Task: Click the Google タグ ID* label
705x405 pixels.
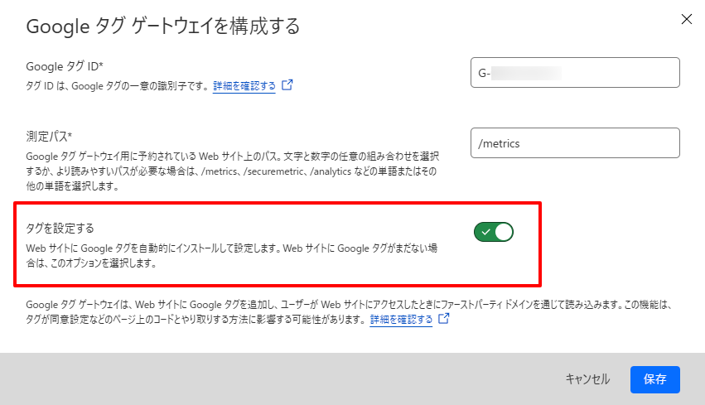Action: [x=65, y=66]
